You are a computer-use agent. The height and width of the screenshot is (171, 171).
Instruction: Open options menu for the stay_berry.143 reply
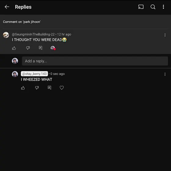coord(165,74)
